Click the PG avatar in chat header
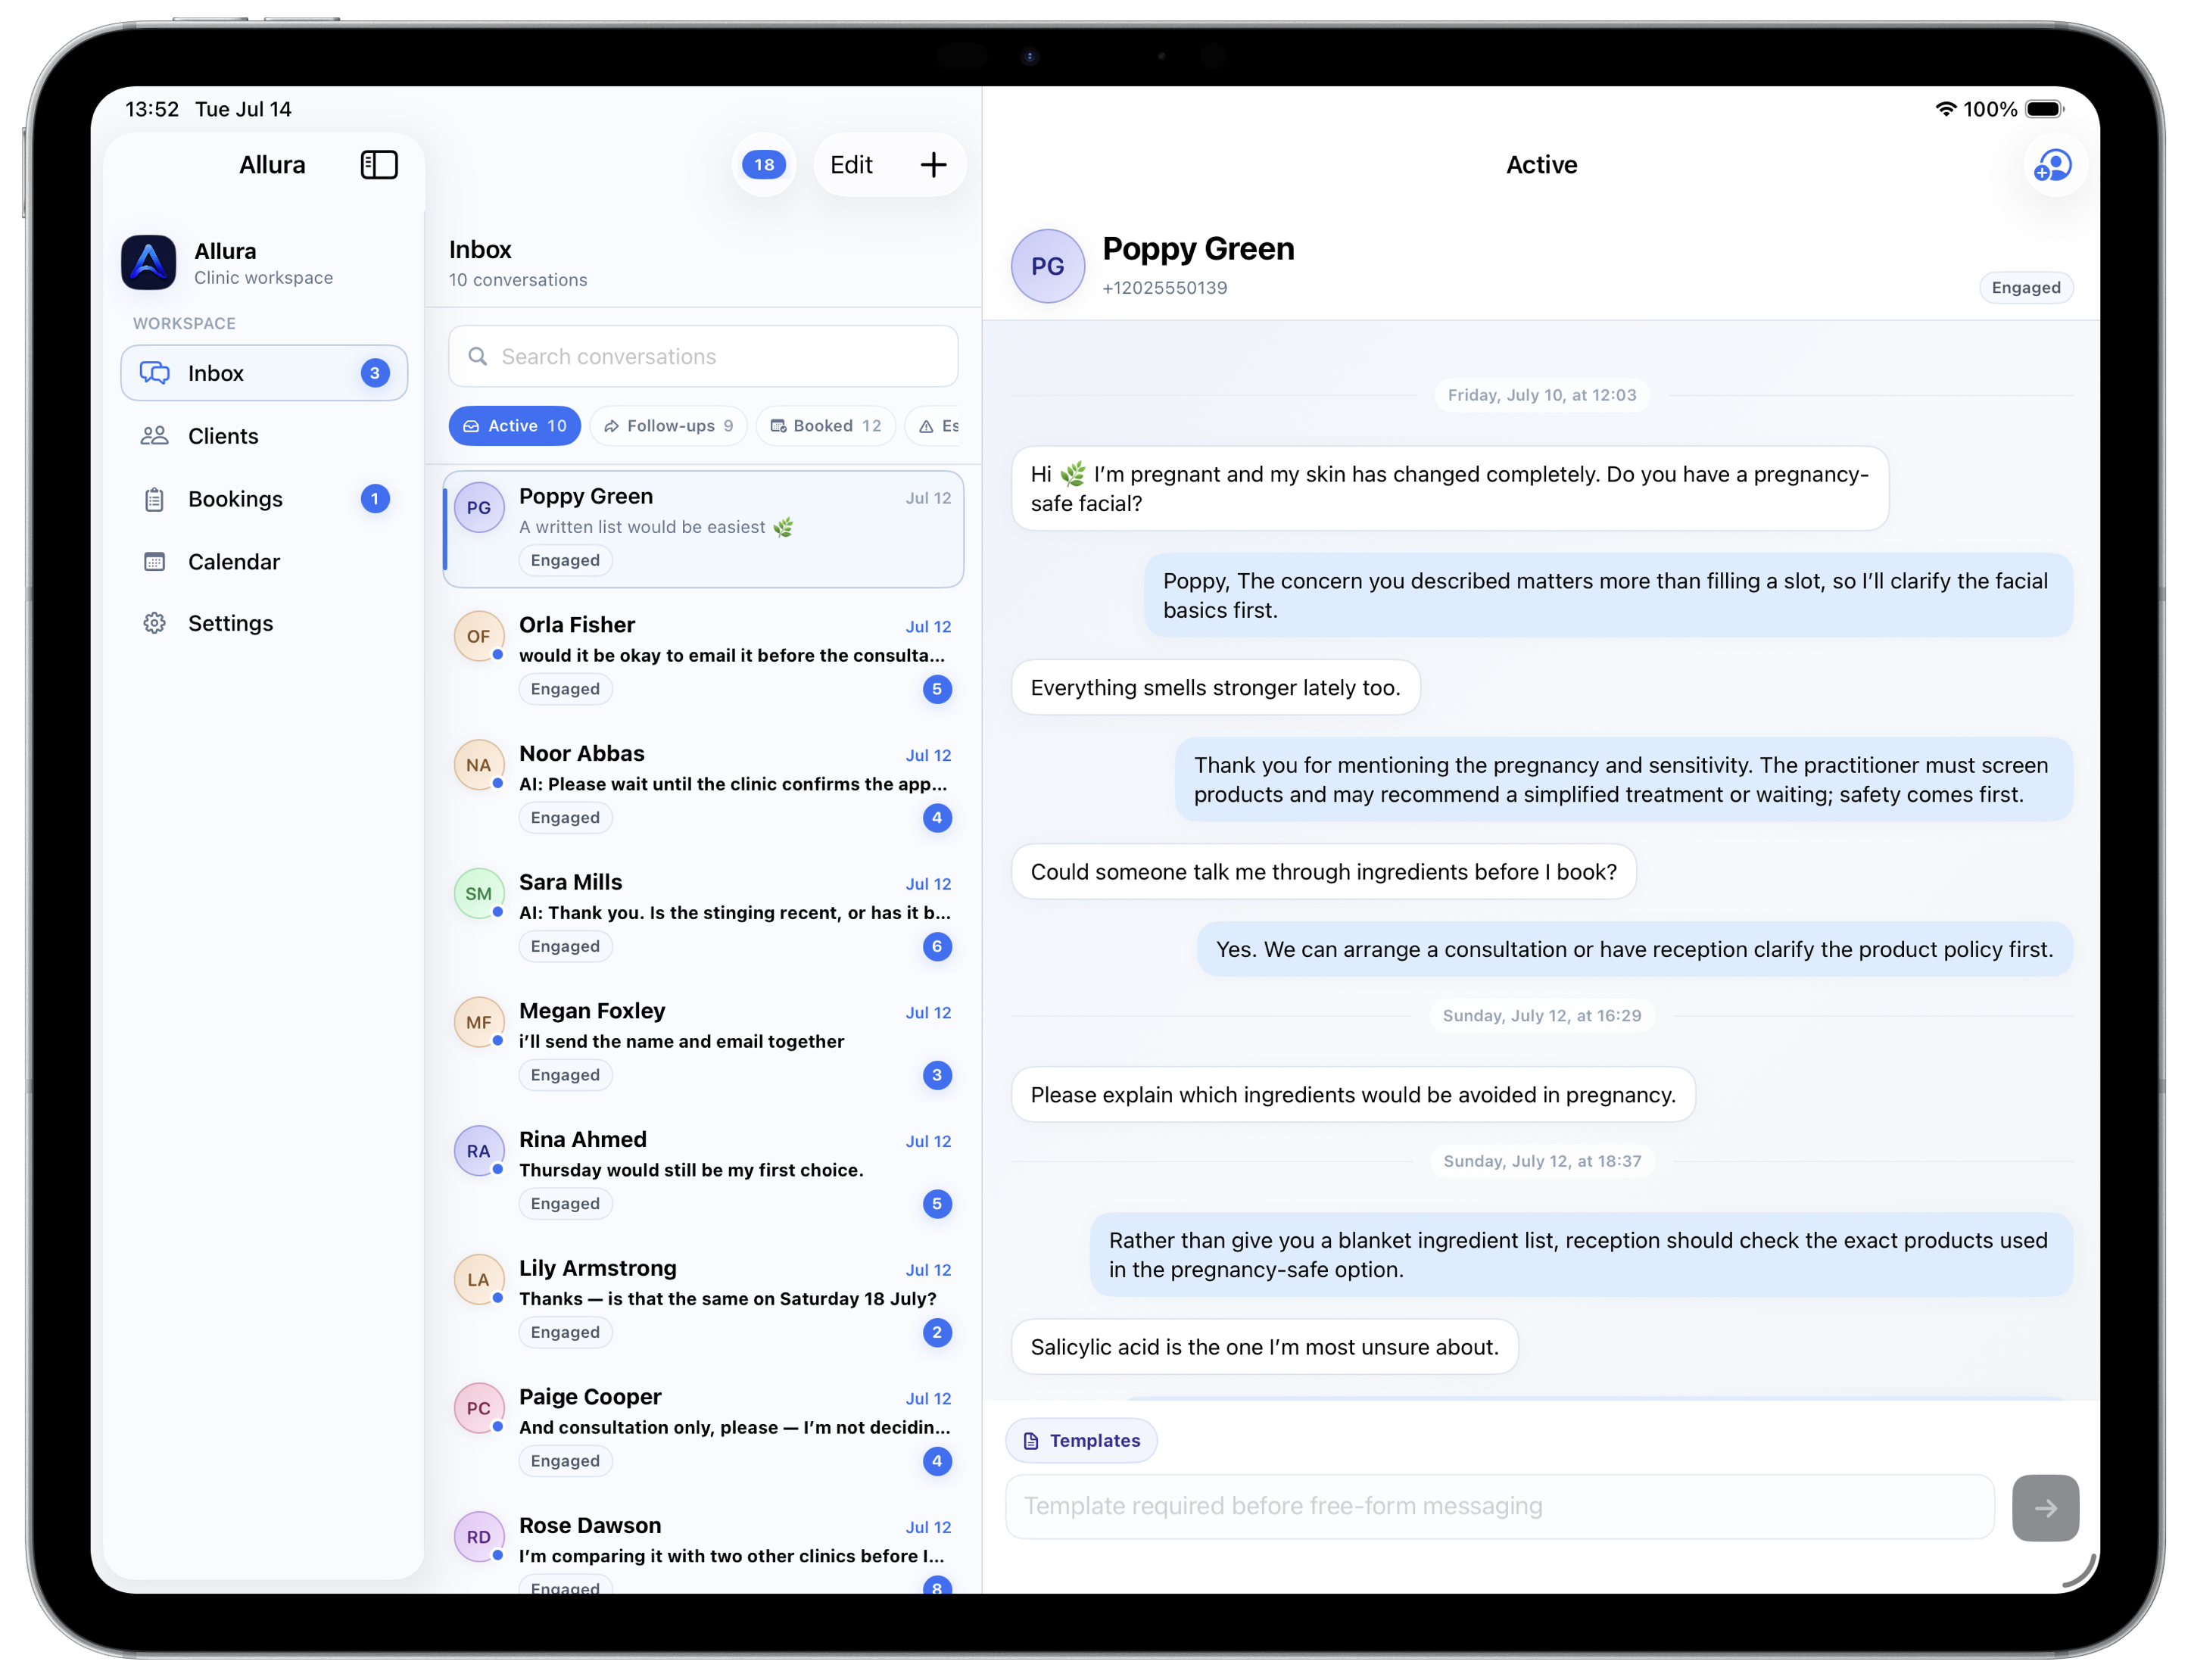Screen dimensions: 2191x1680 pos(1047,266)
